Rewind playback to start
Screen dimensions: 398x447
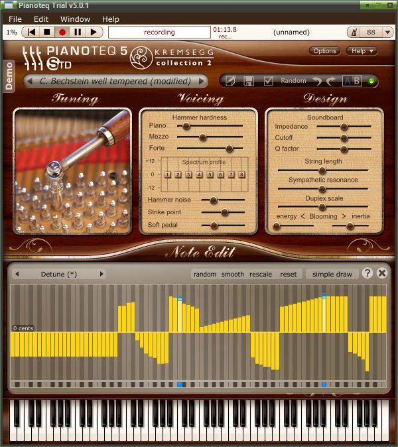(31, 32)
